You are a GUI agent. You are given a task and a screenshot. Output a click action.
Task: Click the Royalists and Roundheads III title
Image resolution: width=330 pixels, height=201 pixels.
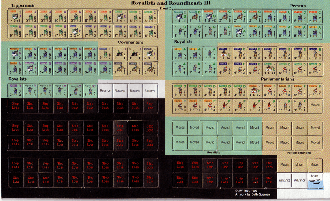[x=170, y=3]
